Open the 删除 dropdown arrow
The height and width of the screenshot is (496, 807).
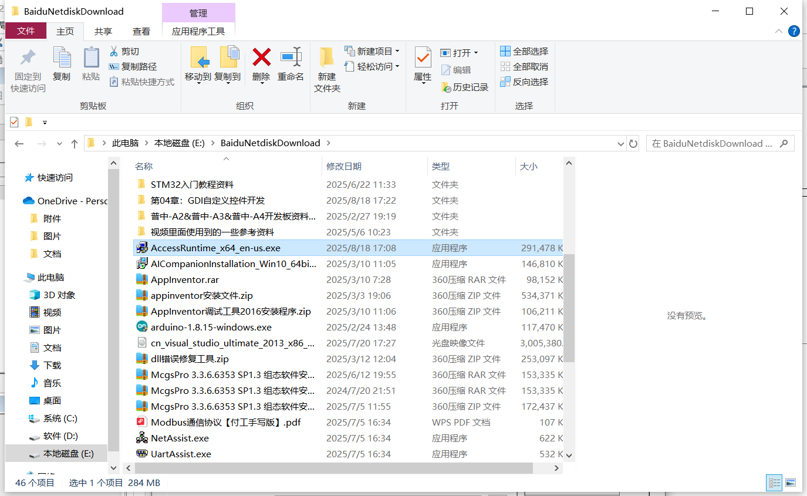click(x=261, y=84)
